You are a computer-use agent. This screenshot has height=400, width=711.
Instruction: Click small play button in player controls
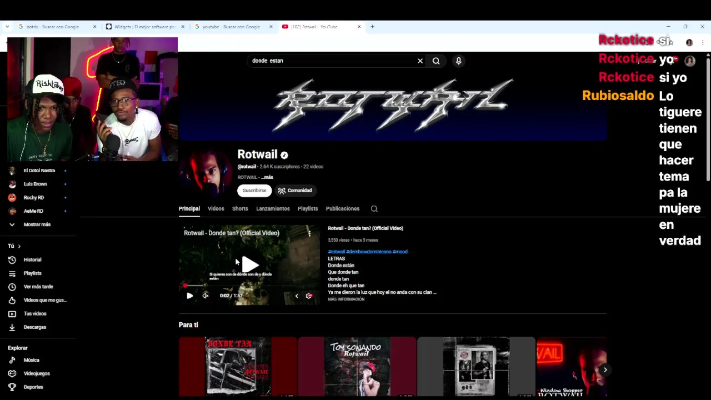189,296
